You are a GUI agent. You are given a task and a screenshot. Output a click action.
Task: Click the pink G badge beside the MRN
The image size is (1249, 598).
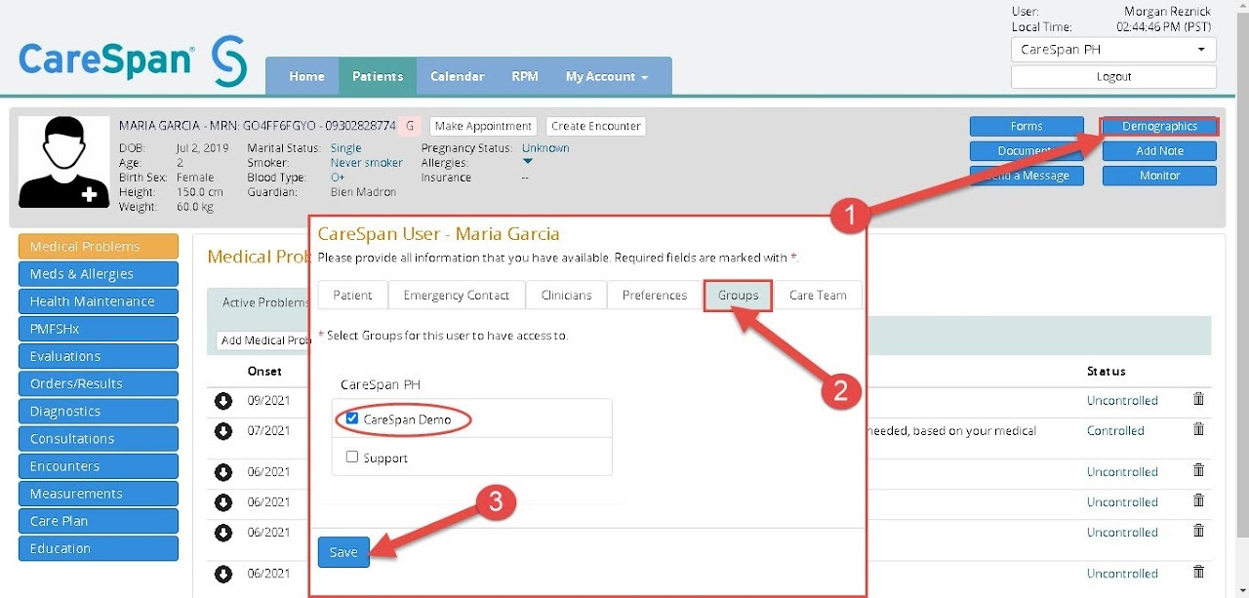pyautogui.click(x=411, y=126)
